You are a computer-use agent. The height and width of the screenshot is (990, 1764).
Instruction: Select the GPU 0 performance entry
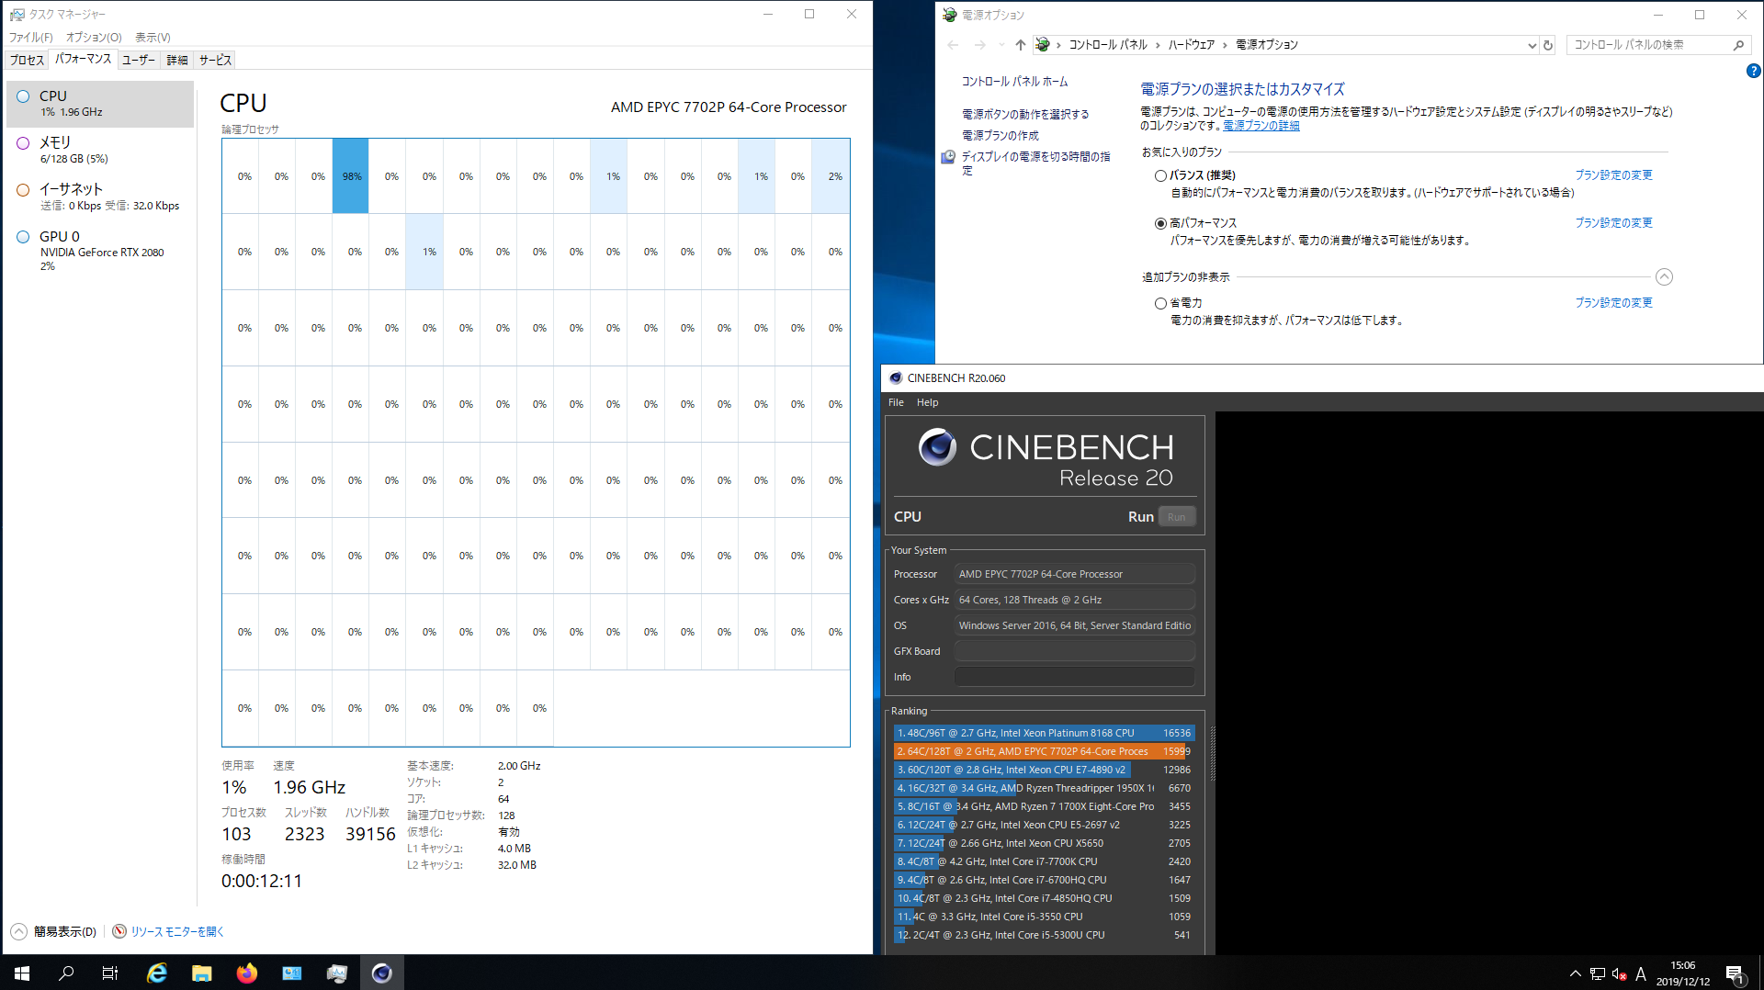[99, 250]
